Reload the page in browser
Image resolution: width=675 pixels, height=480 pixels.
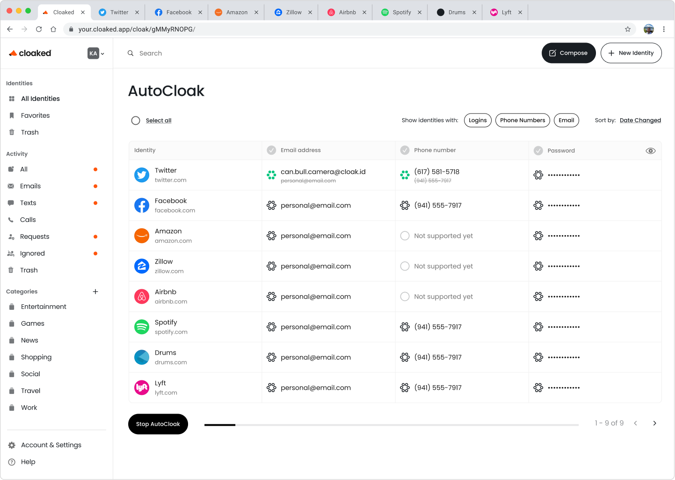(x=39, y=29)
